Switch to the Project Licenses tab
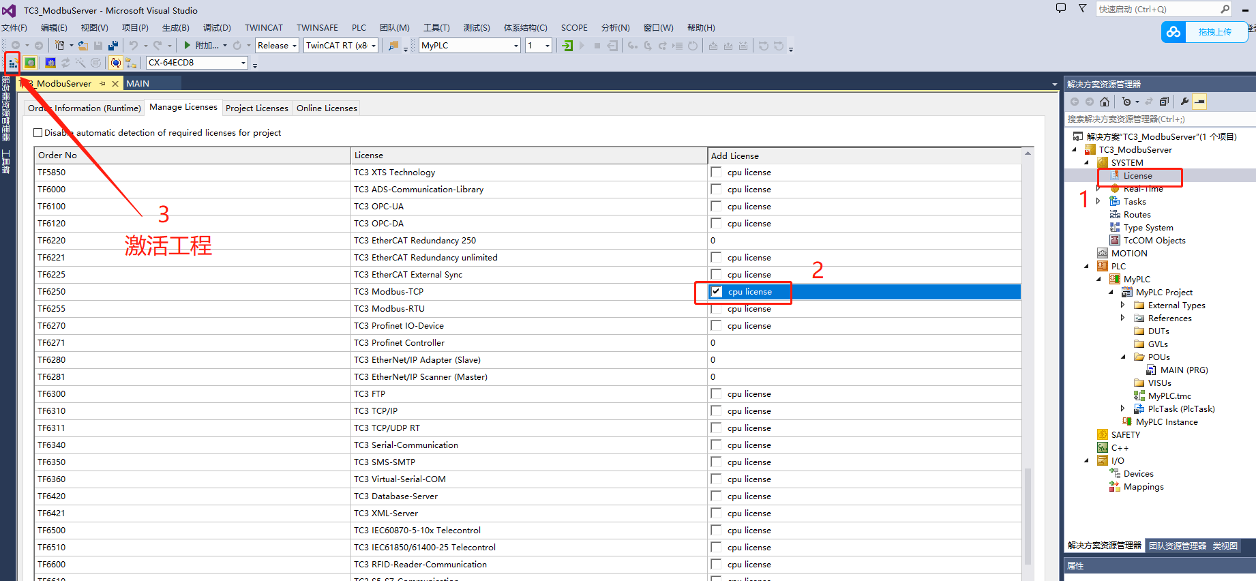 point(257,108)
